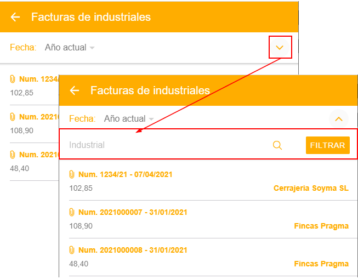Click back arrow in the front panel header
358x279 pixels.
point(75,90)
